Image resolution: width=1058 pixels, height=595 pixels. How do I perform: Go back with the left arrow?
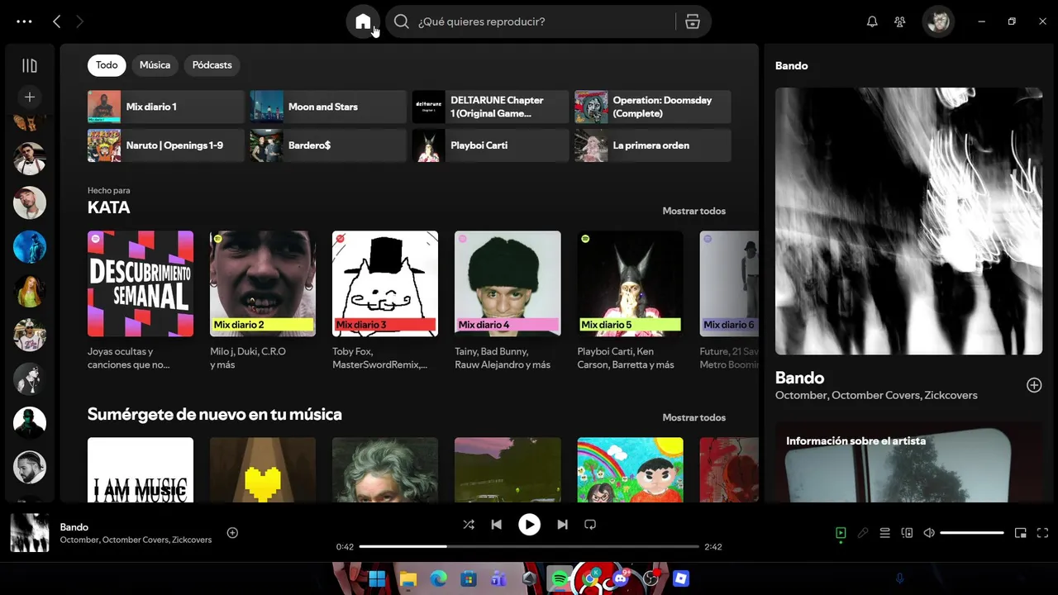pyautogui.click(x=57, y=21)
